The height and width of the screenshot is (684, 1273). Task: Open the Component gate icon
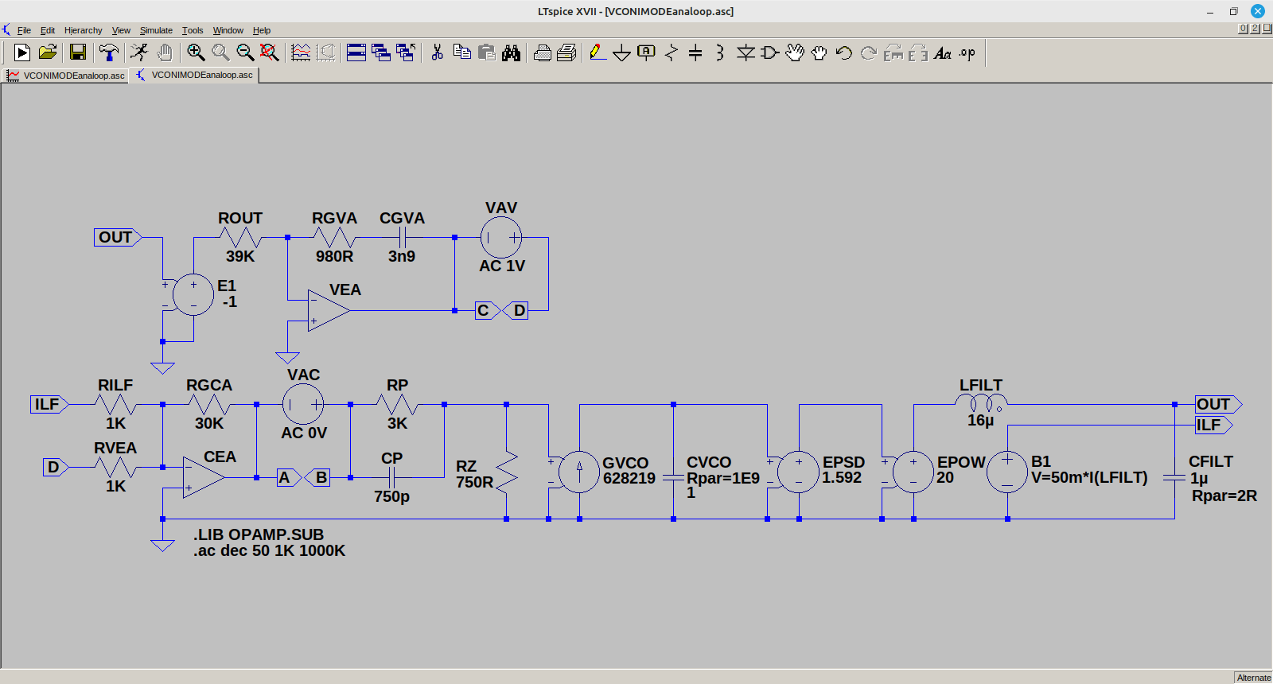[769, 52]
